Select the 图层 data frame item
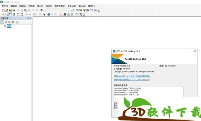 click(9, 26)
